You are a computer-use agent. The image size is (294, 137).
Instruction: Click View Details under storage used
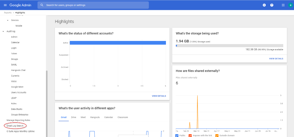(x=276, y=59)
